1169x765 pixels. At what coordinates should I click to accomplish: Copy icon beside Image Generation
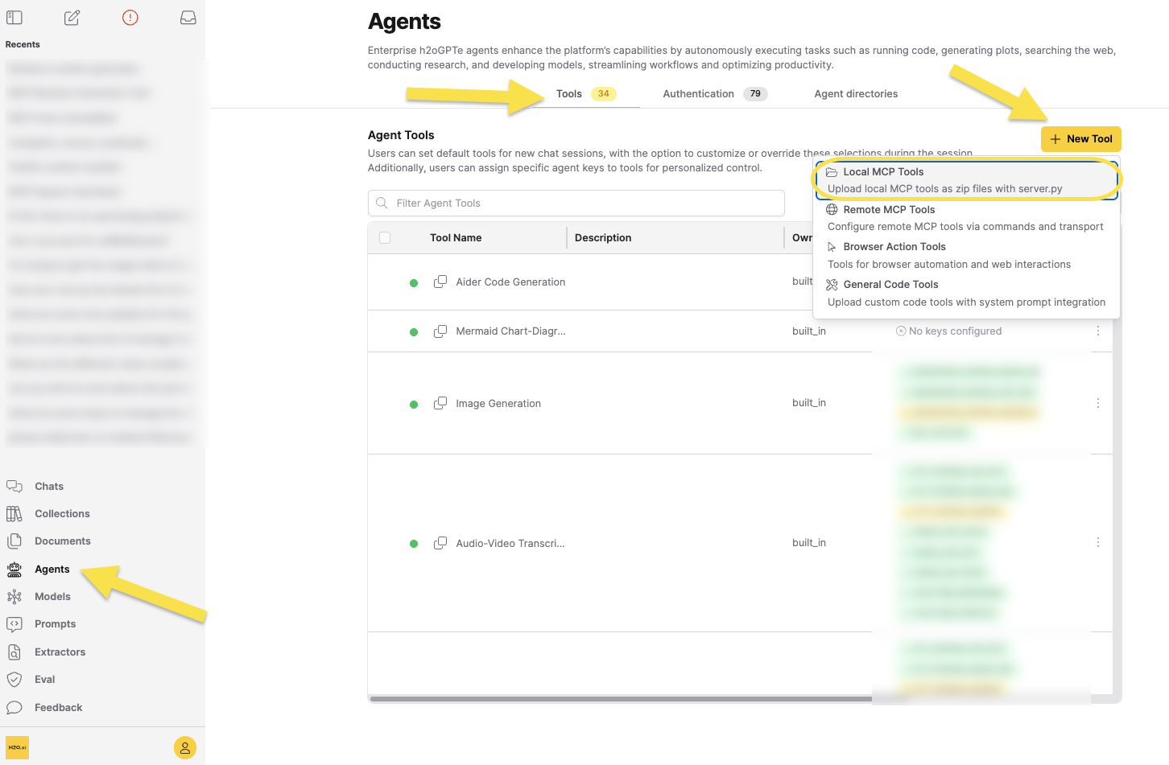point(440,404)
